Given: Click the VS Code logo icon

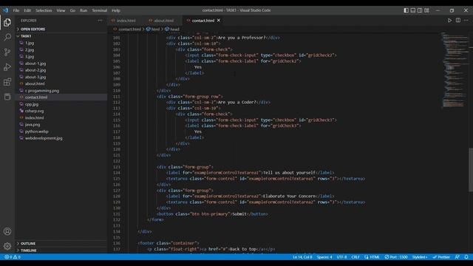Looking at the screenshot, I should pos(5,10).
